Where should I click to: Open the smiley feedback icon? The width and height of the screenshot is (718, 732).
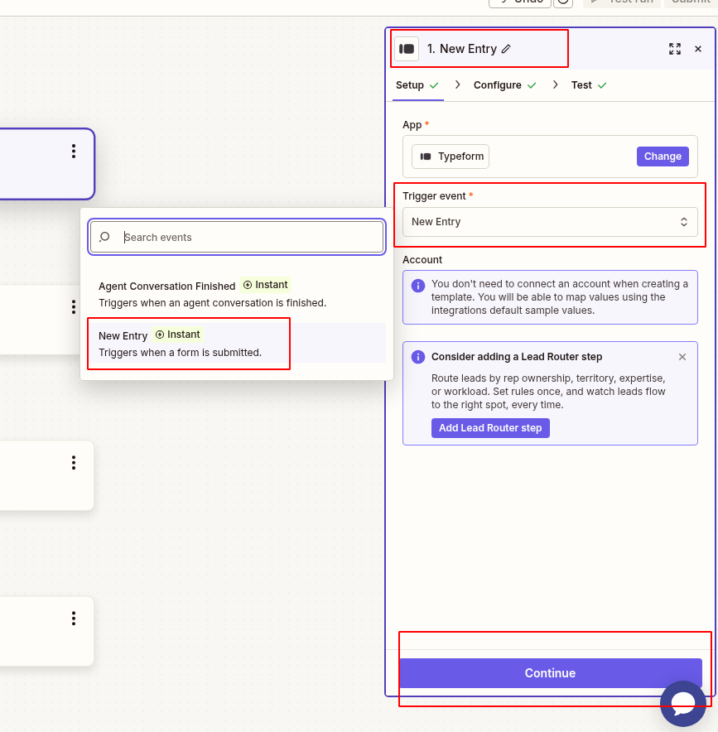coord(562,3)
